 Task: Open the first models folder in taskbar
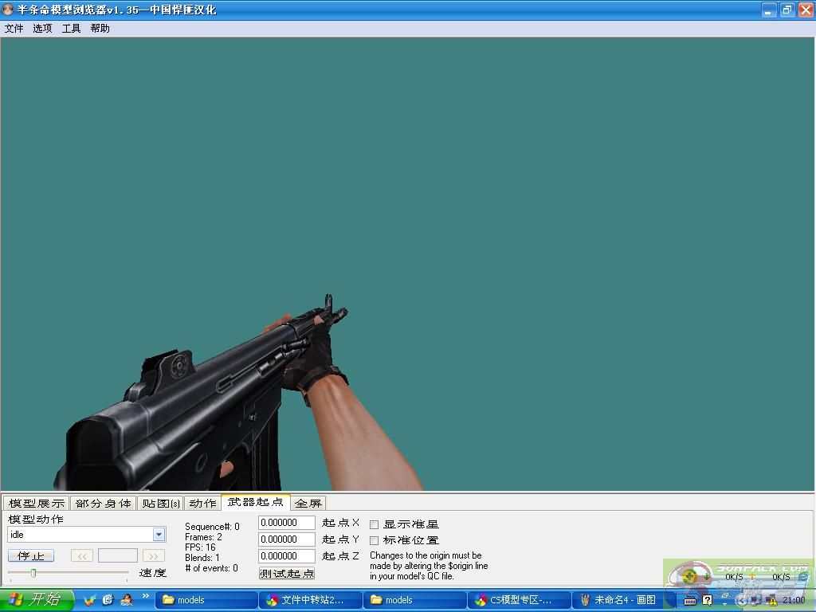206,600
